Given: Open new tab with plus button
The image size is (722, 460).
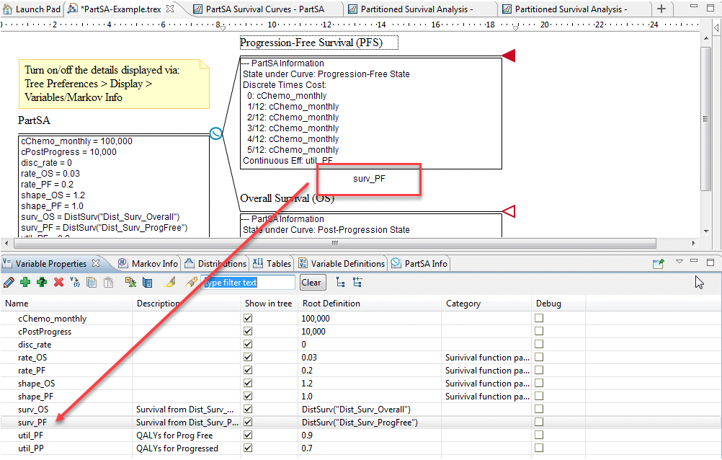Looking at the screenshot, I should click(x=661, y=9).
